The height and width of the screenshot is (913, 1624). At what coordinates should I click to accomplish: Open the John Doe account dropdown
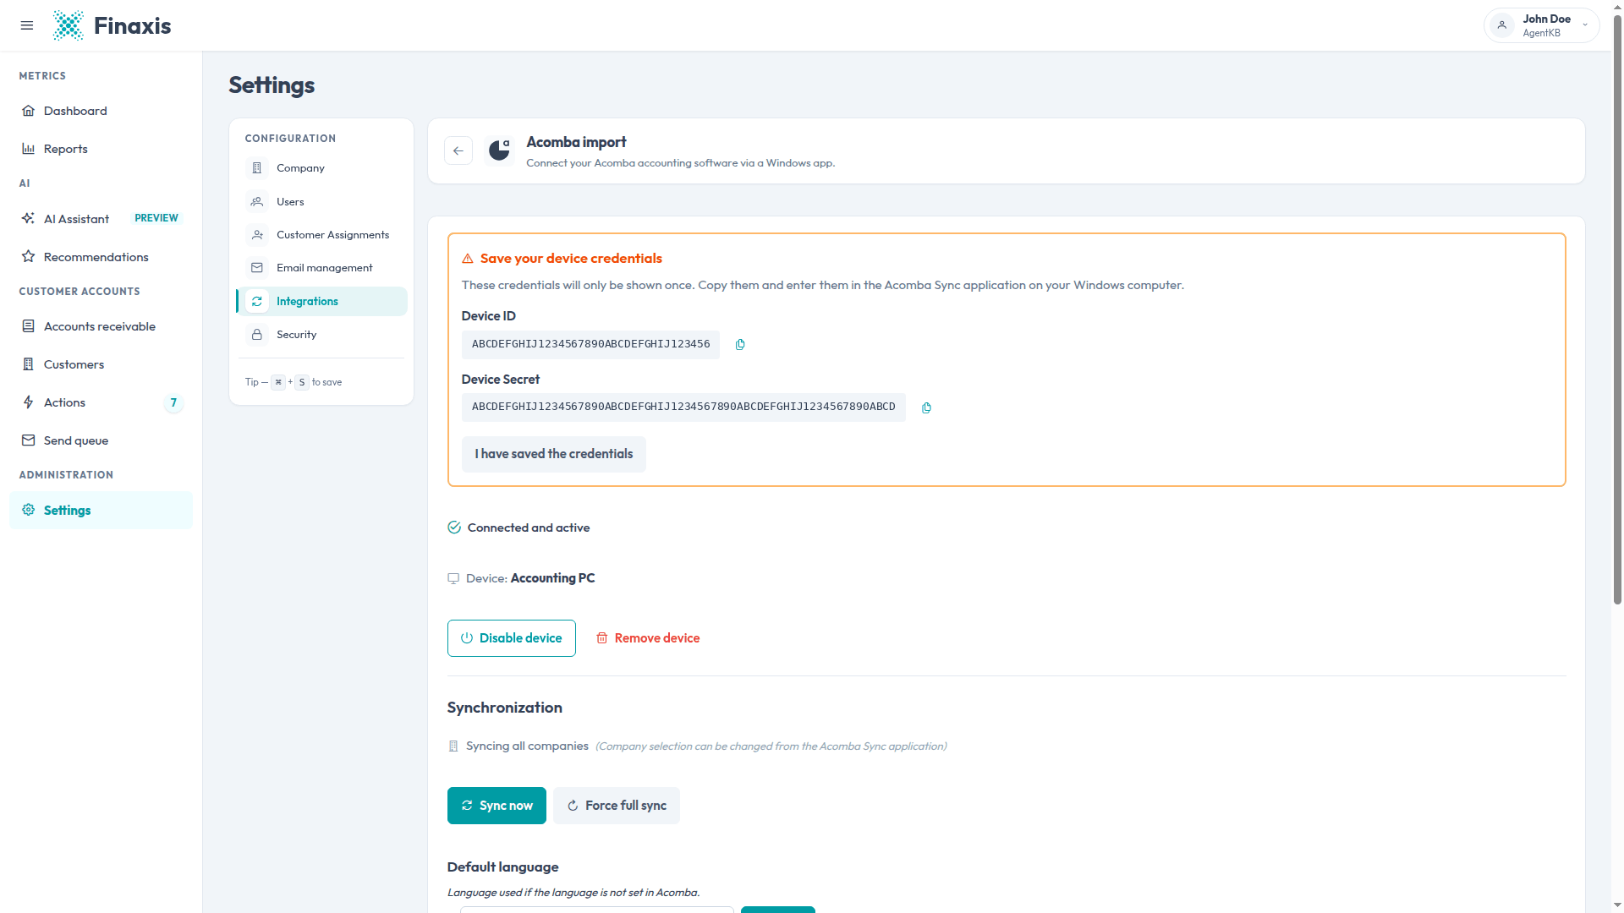click(x=1541, y=25)
